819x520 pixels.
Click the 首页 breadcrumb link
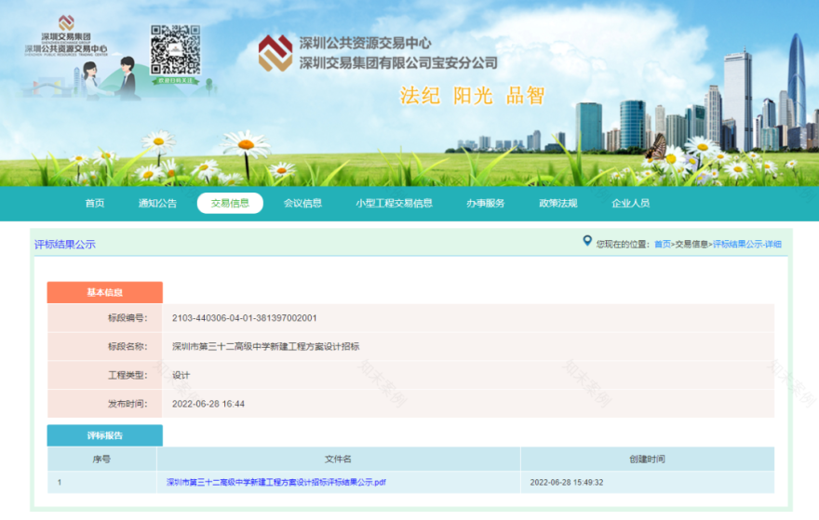[x=663, y=244]
